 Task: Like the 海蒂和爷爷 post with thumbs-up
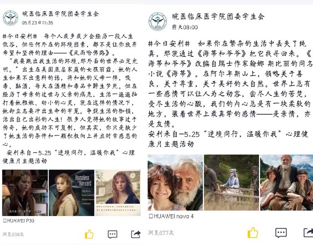253,233
